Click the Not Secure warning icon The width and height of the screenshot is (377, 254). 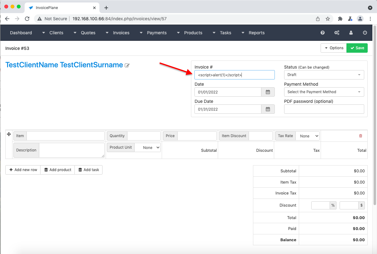(x=40, y=19)
